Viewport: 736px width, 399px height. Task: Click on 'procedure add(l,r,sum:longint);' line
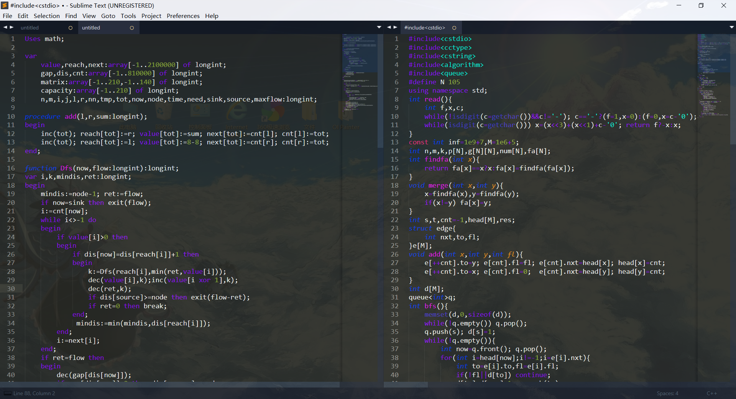coord(86,116)
